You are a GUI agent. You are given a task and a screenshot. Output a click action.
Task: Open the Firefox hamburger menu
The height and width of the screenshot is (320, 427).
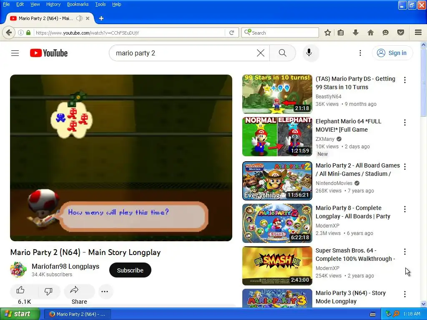[x=418, y=32]
